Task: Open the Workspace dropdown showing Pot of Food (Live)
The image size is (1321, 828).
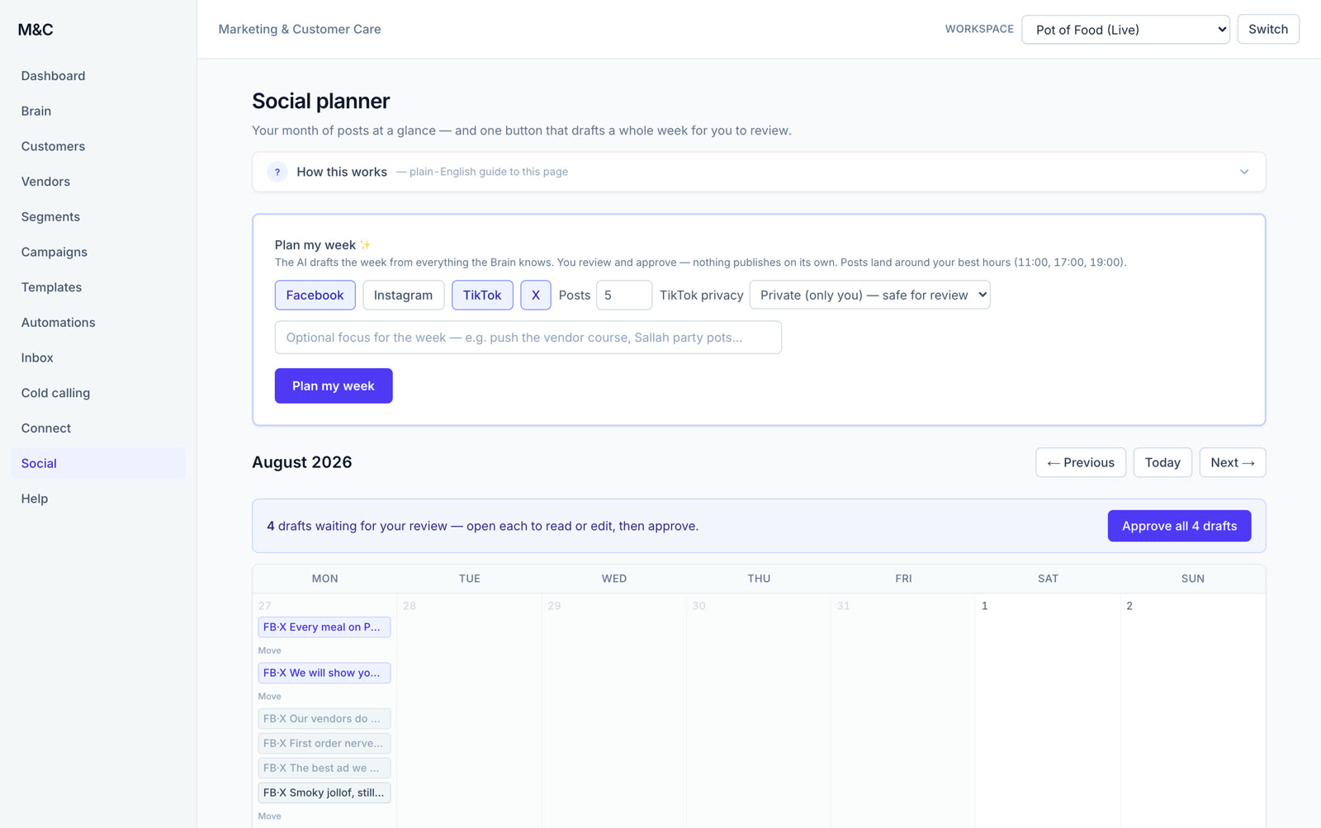Action: 1125,30
